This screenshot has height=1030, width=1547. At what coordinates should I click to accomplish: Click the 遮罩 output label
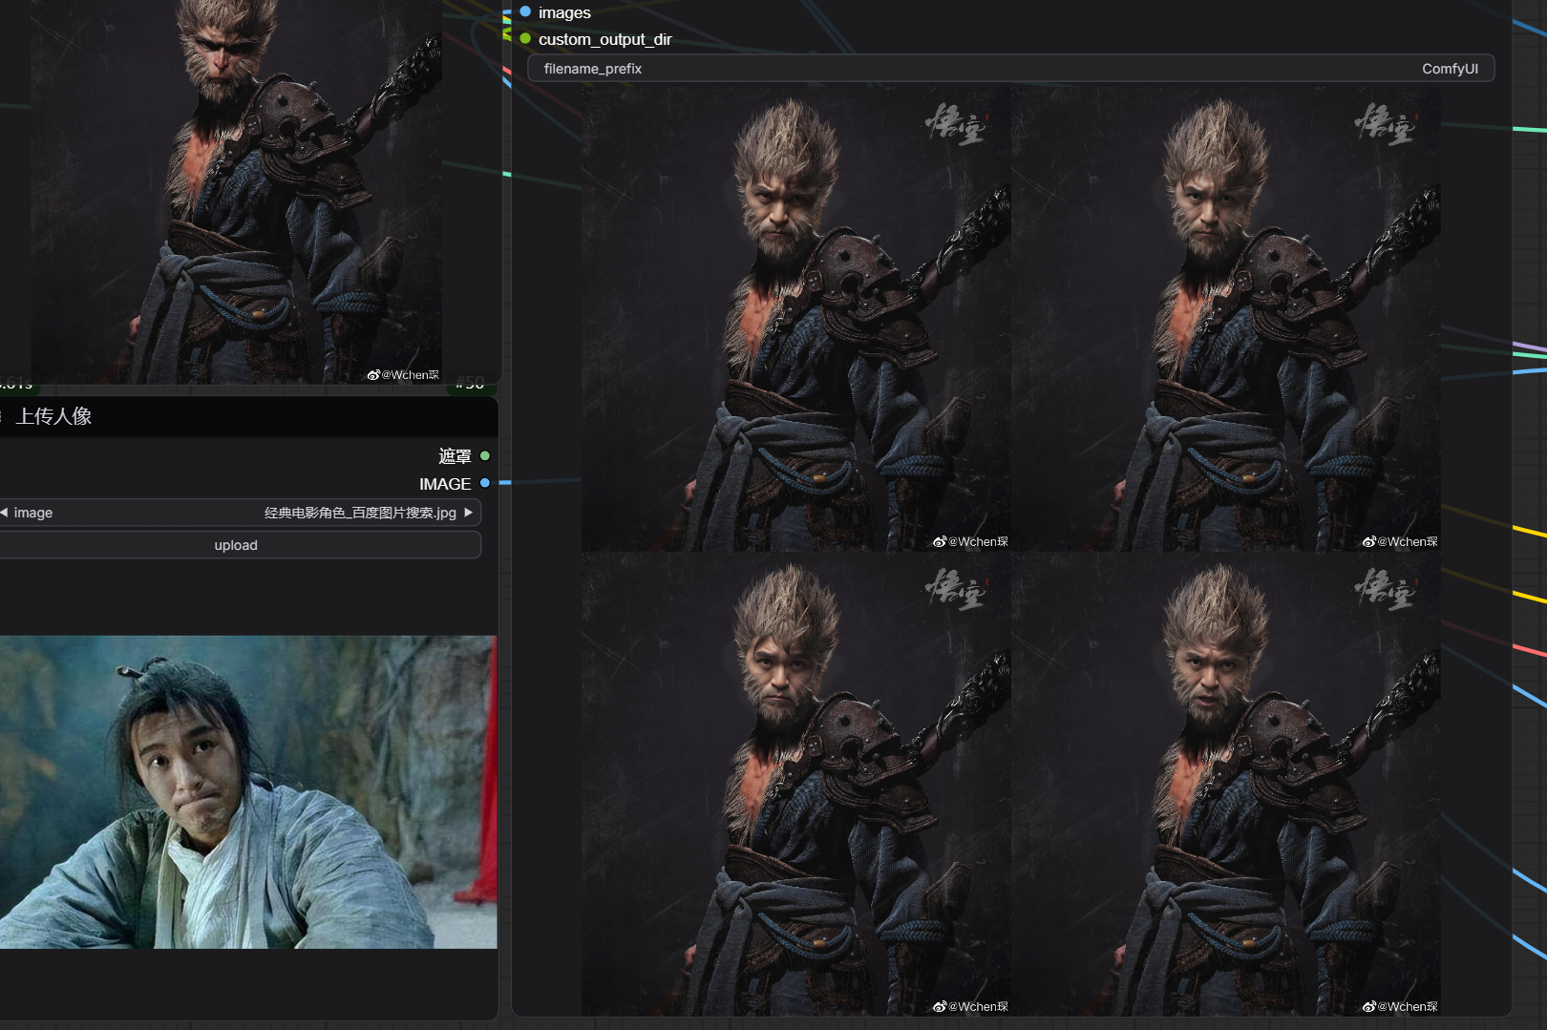tap(456, 456)
